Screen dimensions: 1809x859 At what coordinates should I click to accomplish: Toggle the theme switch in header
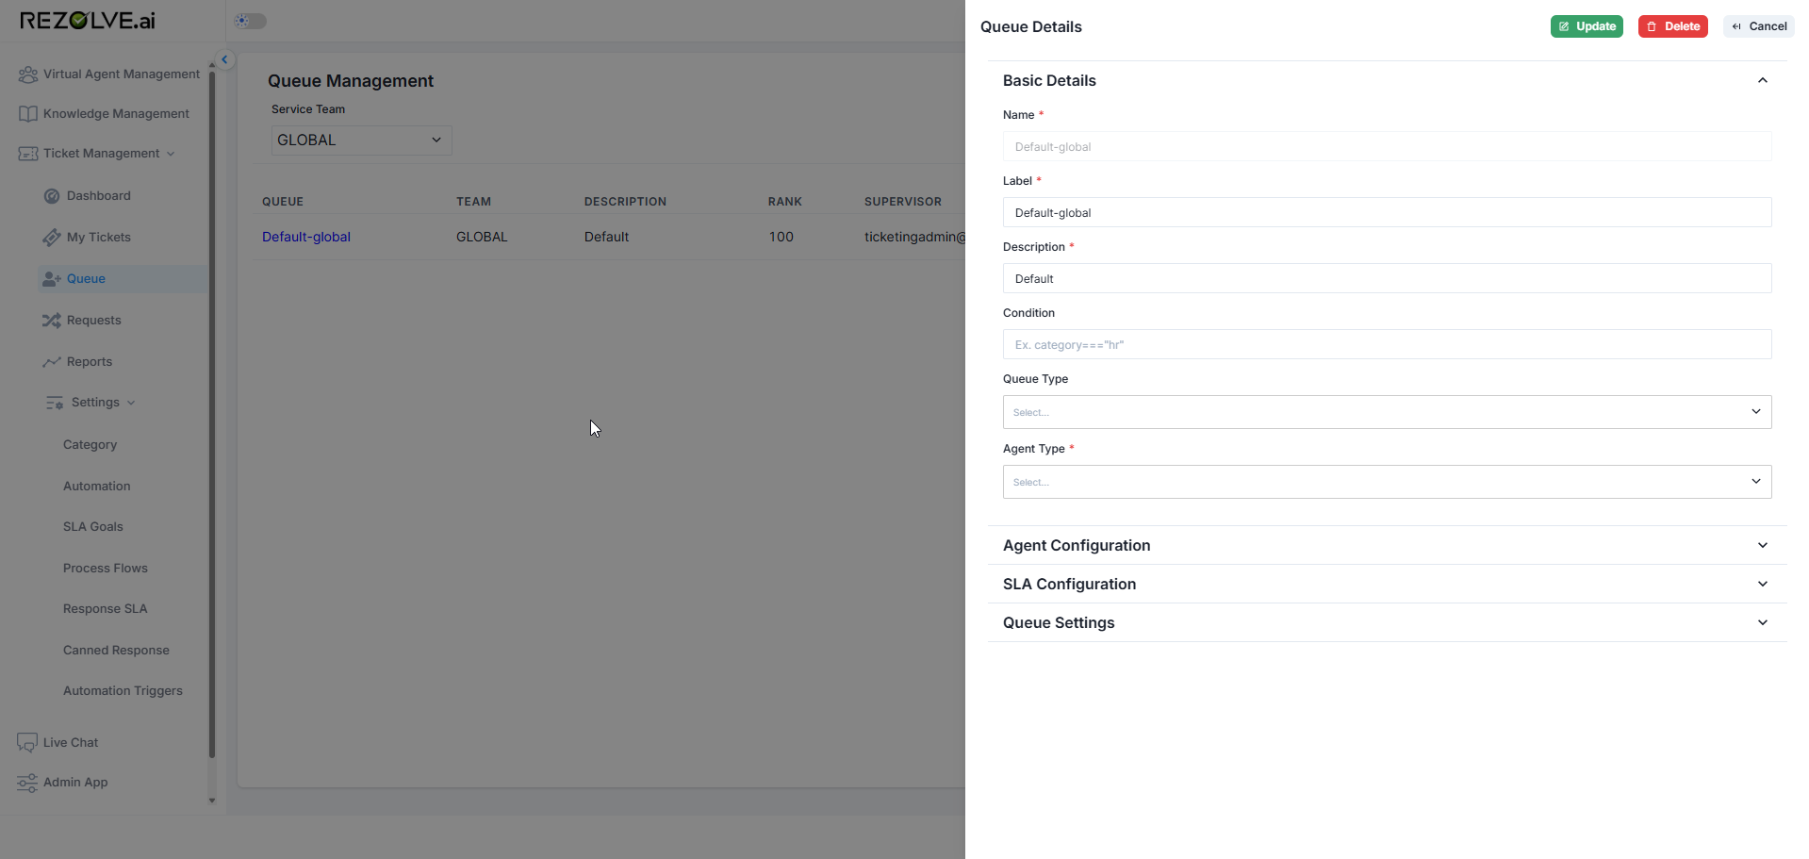[251, 21]
